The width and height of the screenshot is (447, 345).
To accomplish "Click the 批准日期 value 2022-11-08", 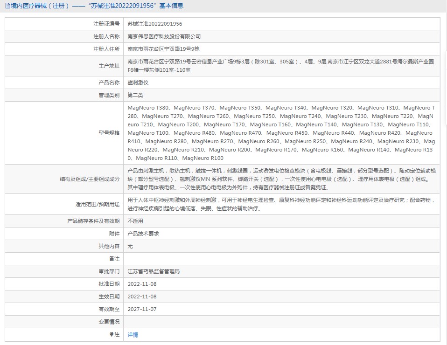I will pos(142,284).
